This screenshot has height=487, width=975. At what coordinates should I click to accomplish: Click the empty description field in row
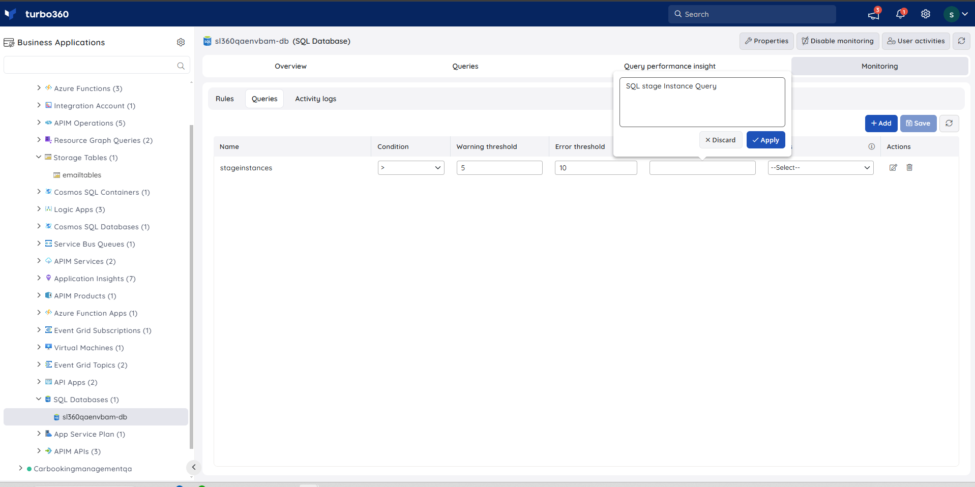[x=702, y=168]
